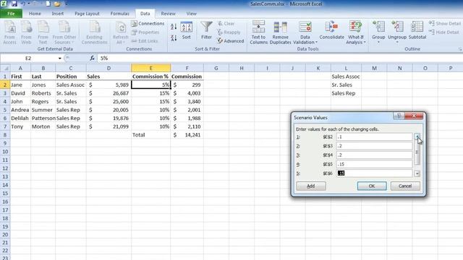The width and height of the screenshot is (463, 260).
Task: Click Edit Links in the ribbon
Action: (145, 41)
